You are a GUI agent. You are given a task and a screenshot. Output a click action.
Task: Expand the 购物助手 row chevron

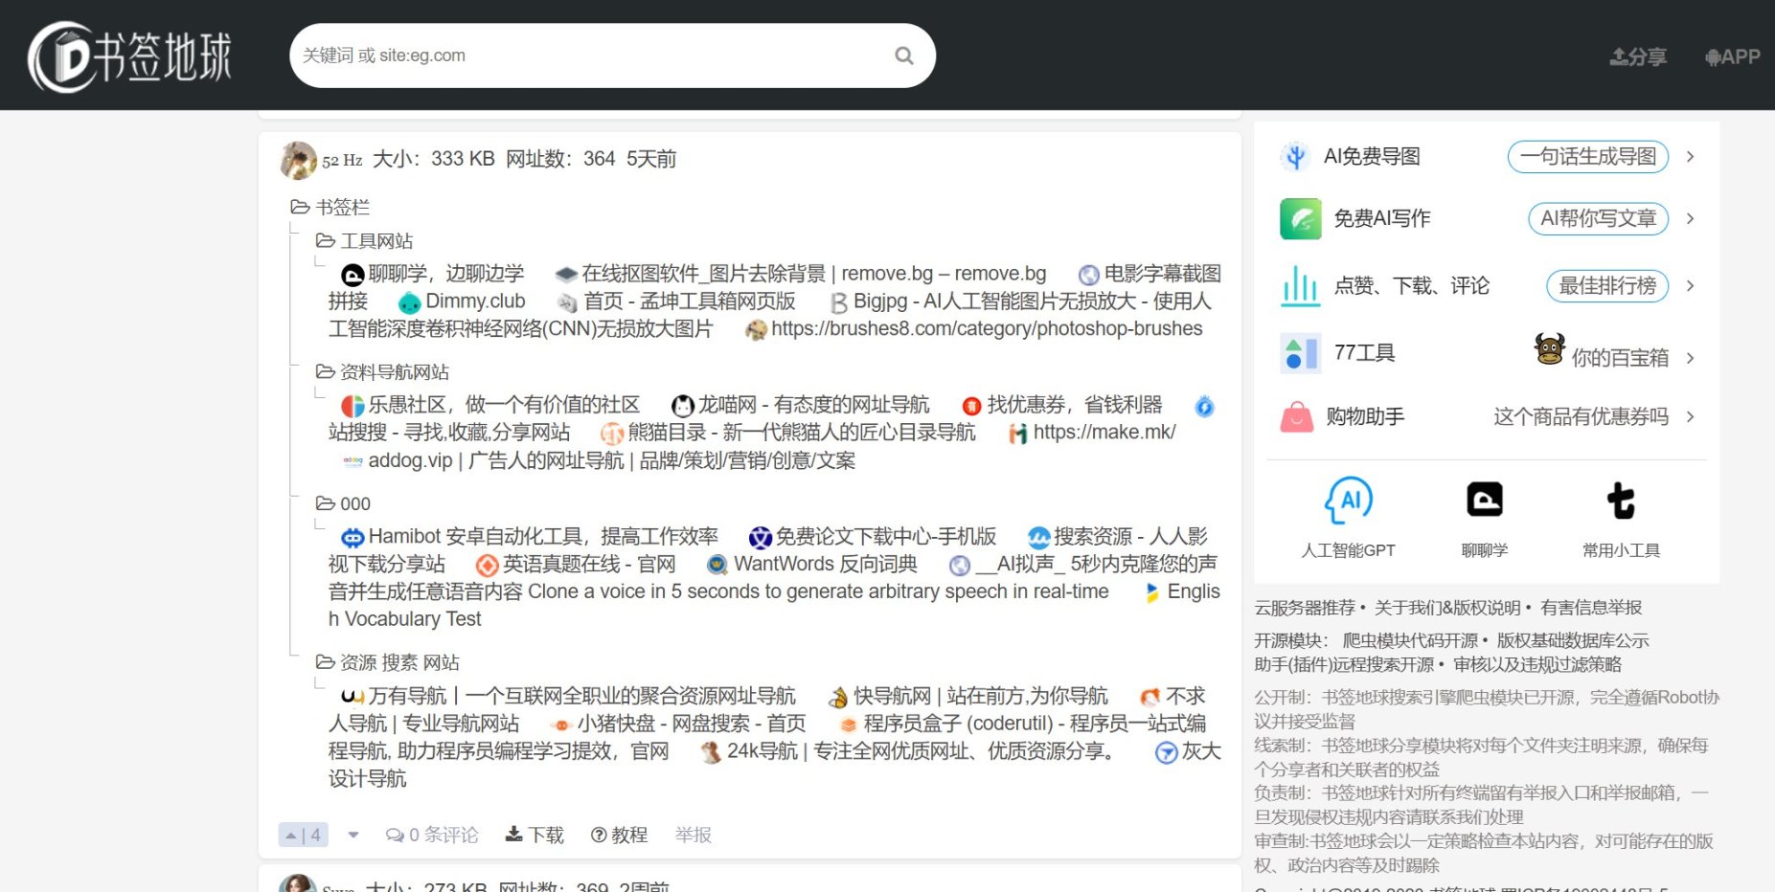coord(1691,416)
